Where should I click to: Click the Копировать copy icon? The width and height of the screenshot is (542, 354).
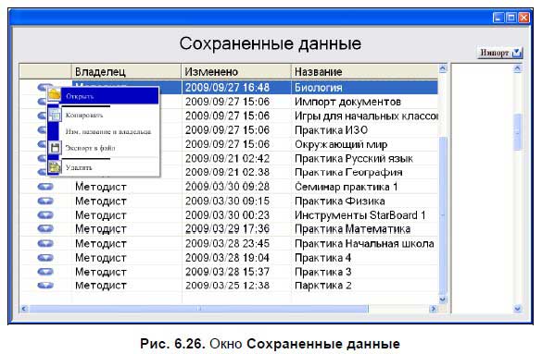pyautogui.click(x=55, y=116)
